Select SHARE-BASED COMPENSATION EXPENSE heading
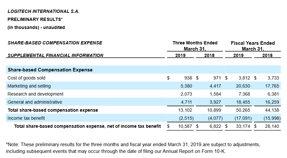Image resolution: width=287 pixels, height=158 pixels. [55, 43]
